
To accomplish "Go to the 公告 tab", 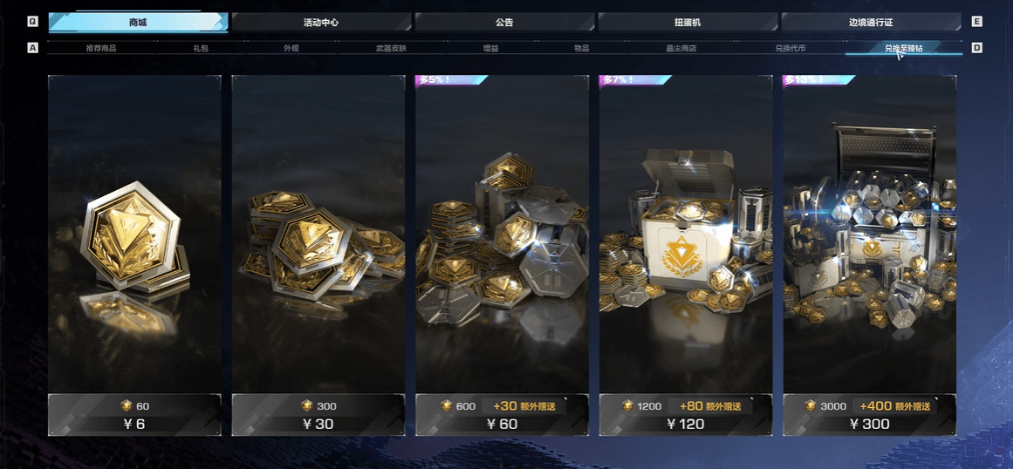I will tap(504, 22).
